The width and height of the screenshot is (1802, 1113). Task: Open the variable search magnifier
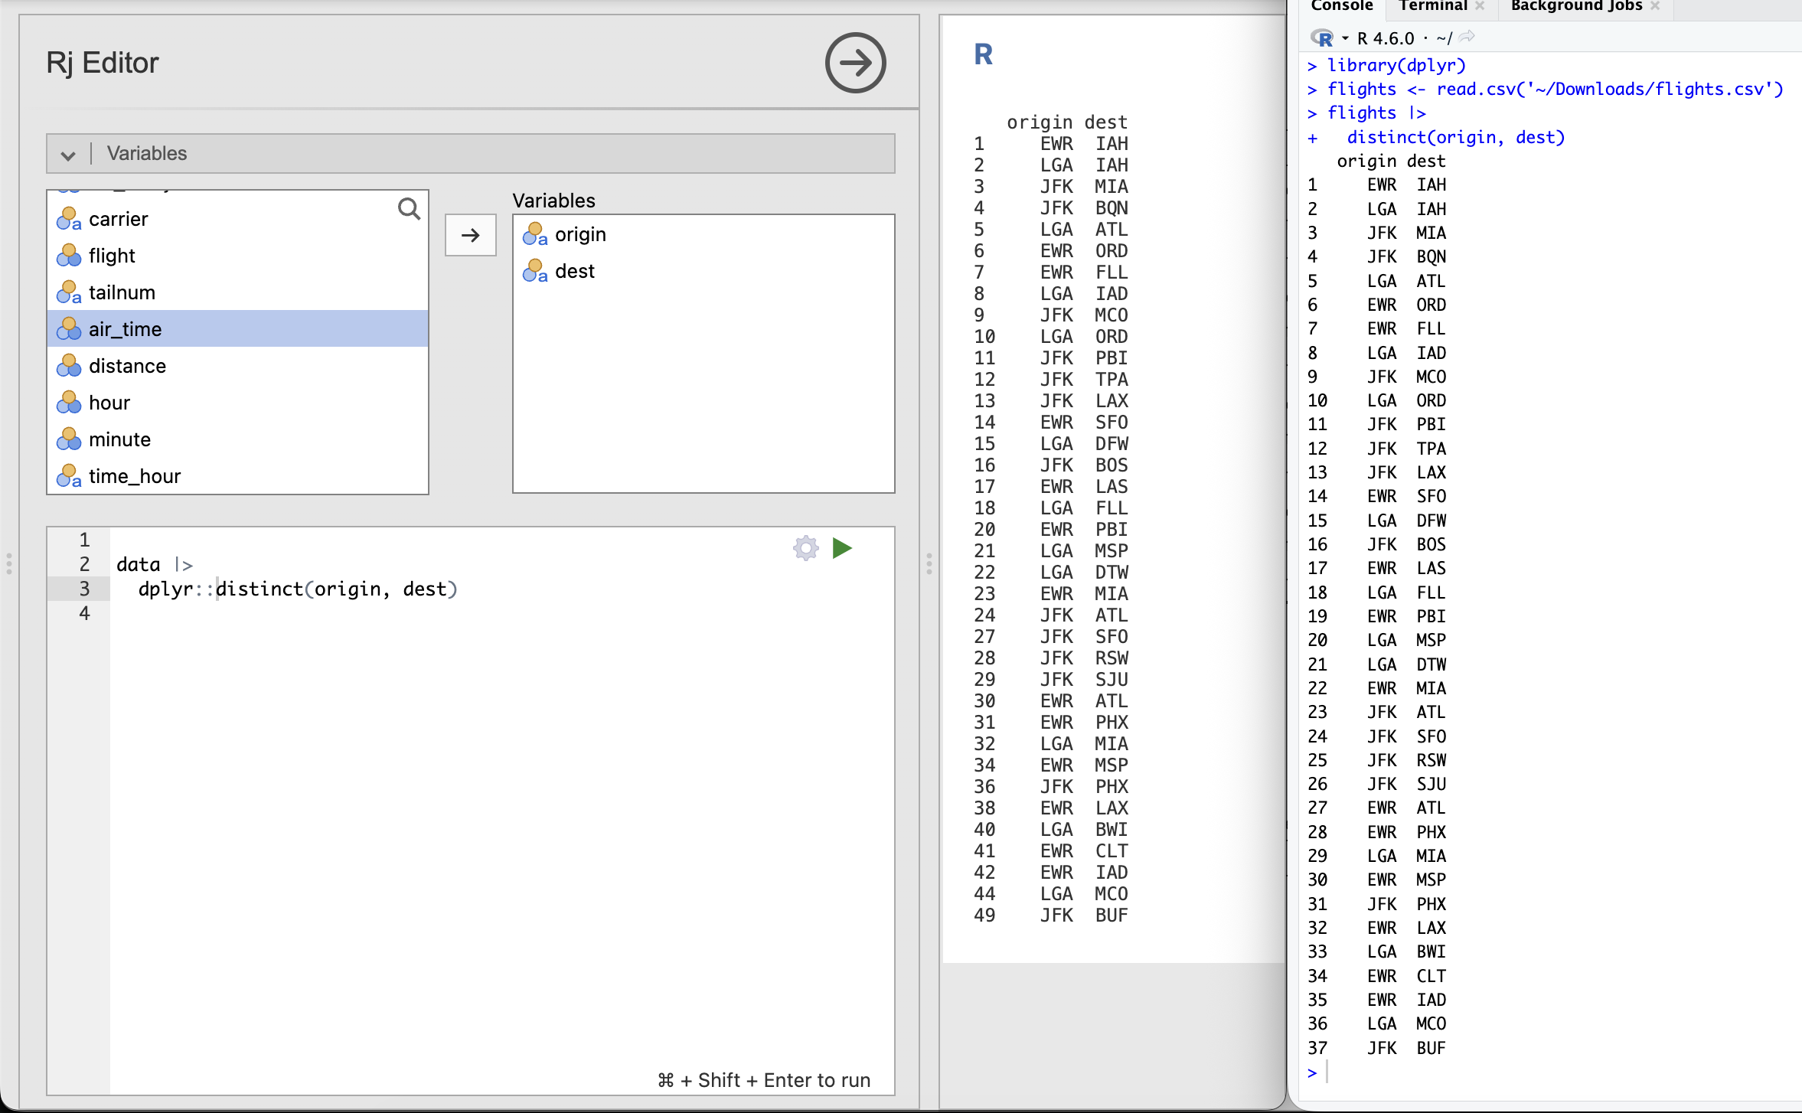pos(409,208)
